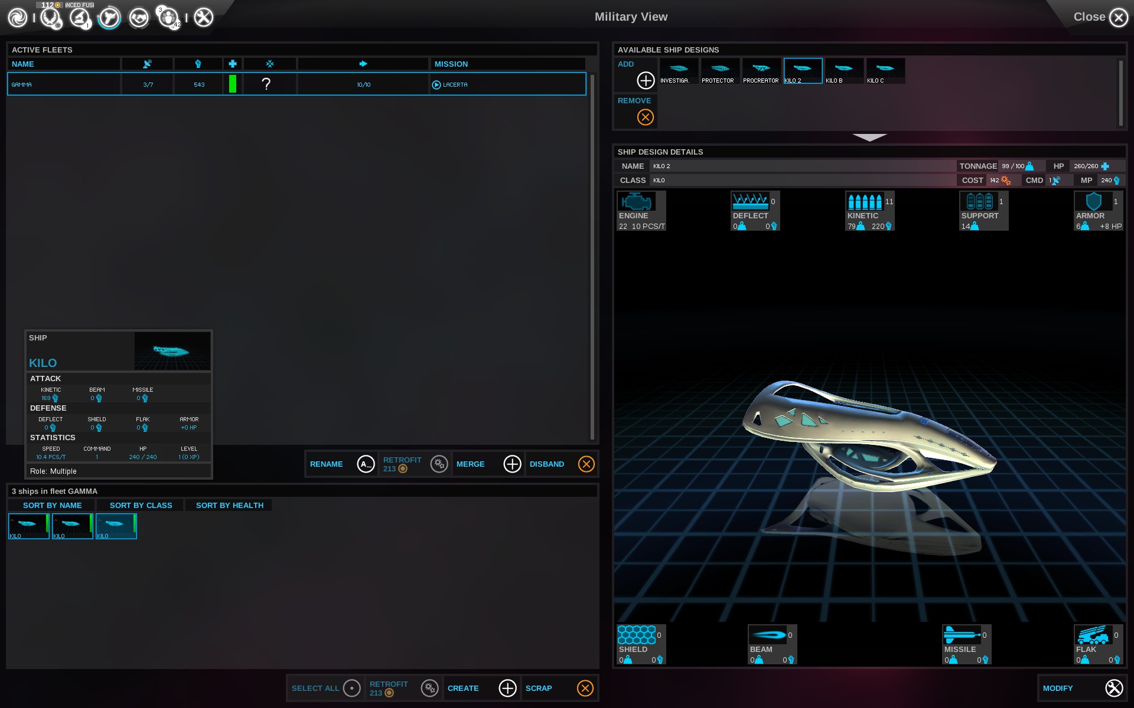Screen dimensions: 1134x708
Task: Open the galaxy view icon
Action: tap(18, 18)
